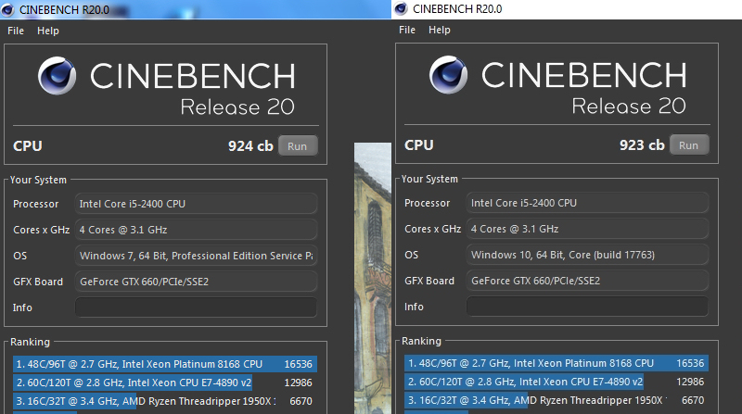Select Xeon E7-4890 v2 ranking row, right window
The height and width of the screenshot is (414, 742).
556,382
